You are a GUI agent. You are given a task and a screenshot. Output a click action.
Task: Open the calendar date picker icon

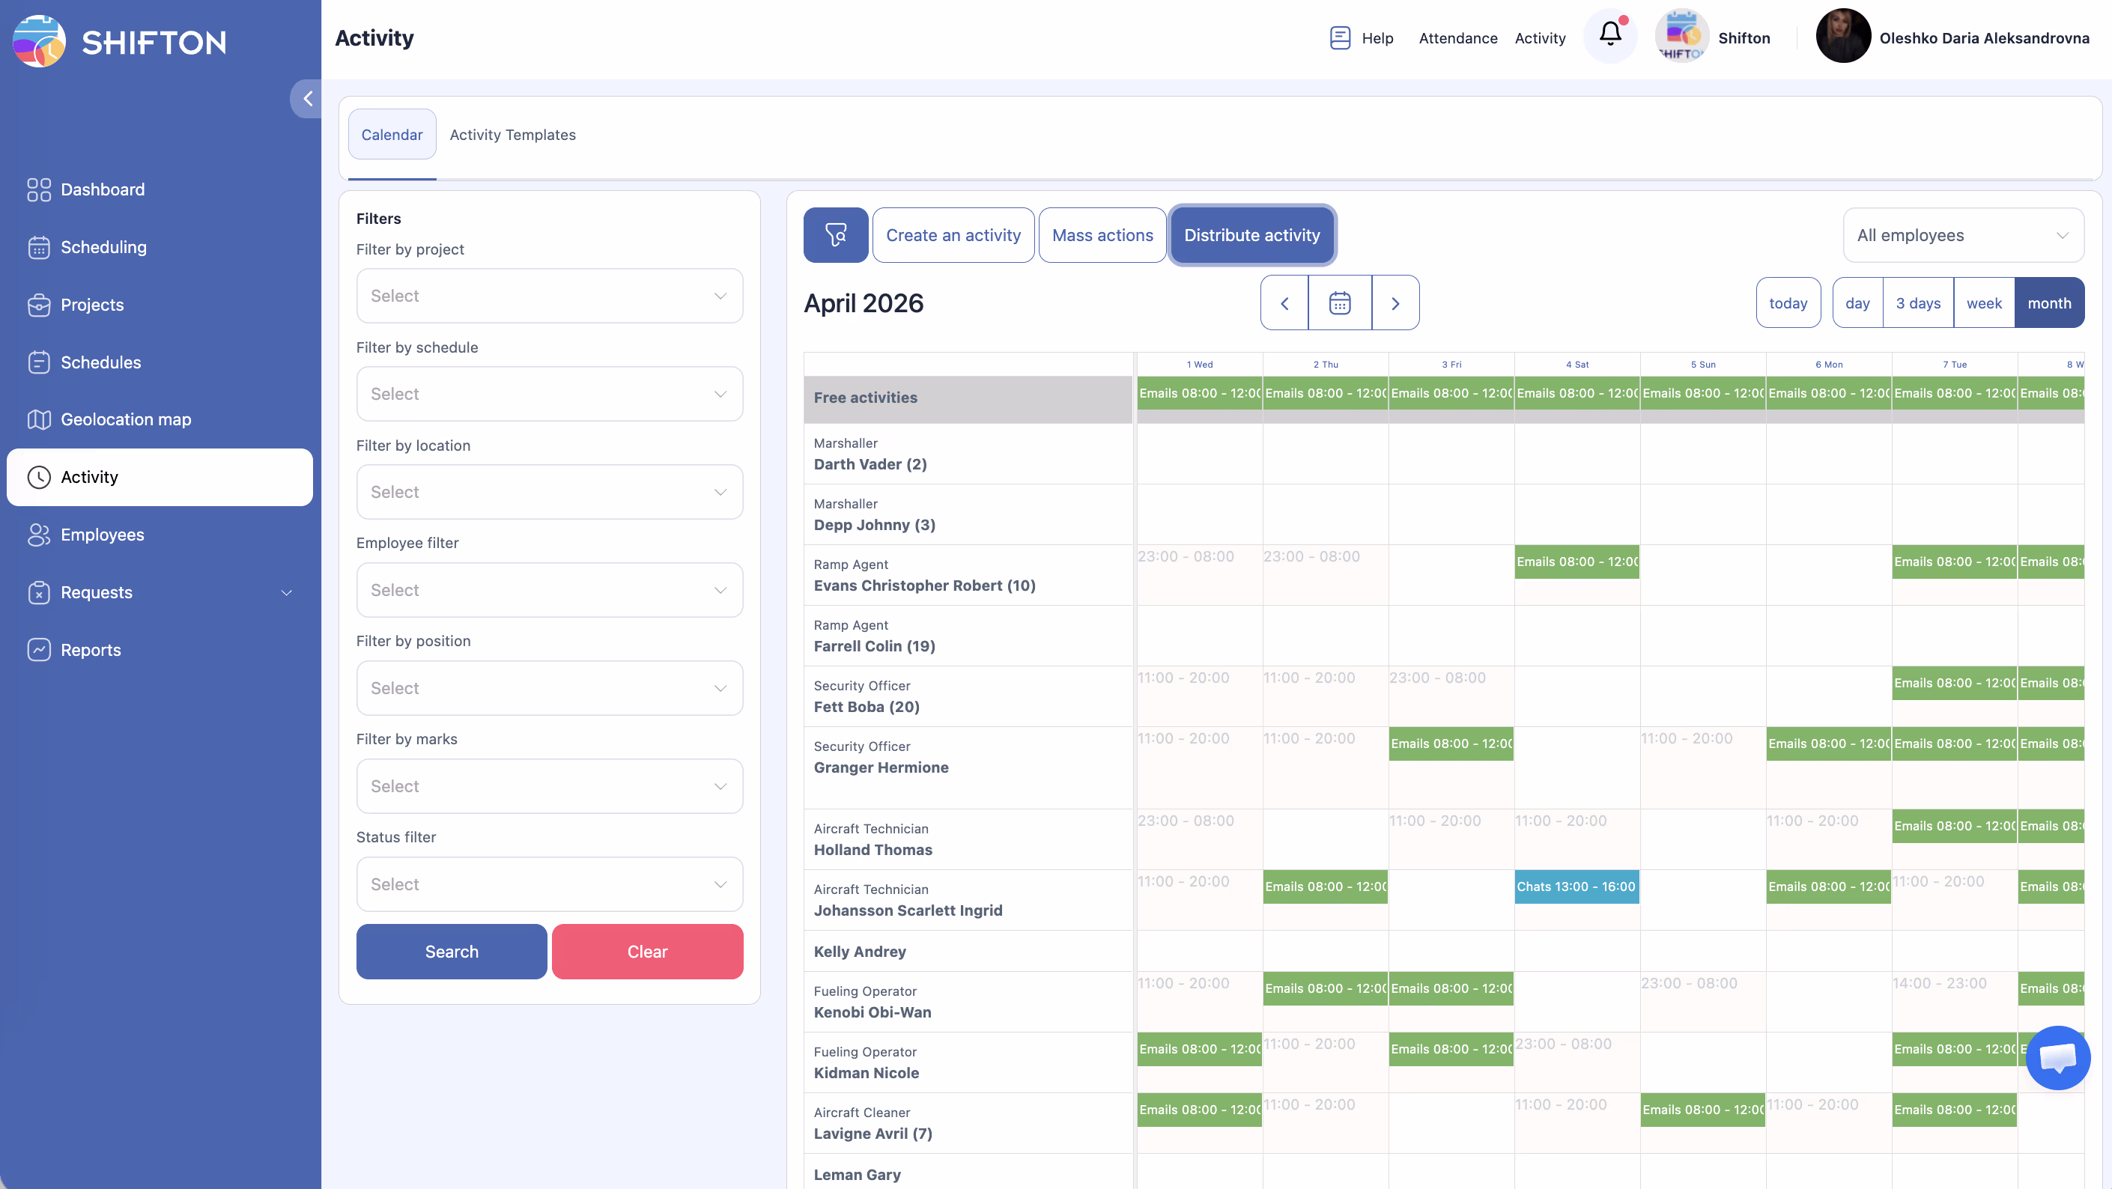tap(1340, 303)
